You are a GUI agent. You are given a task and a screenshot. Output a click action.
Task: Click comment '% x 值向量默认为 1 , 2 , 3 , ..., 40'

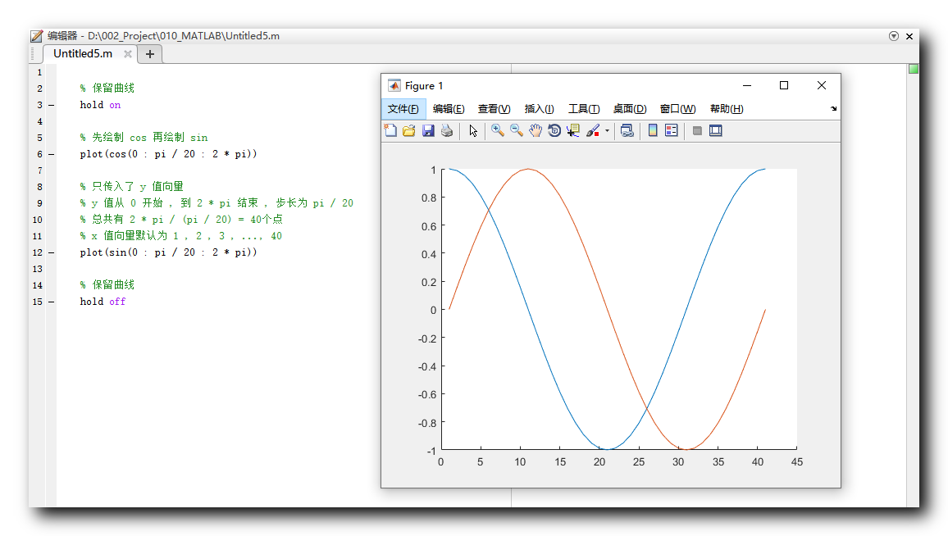pos(180,236)
